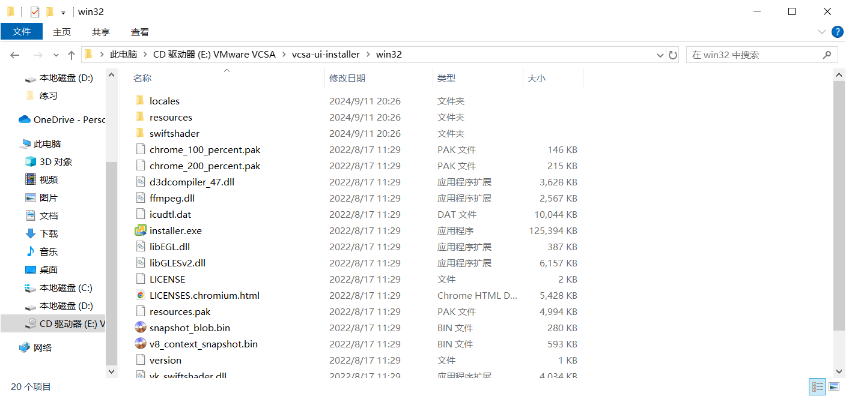This screenshot has height=396, width=846.
Task: Navigate to 此电脑 in breadcrumb
Action: pyautogui.click(x=124, y=55)
